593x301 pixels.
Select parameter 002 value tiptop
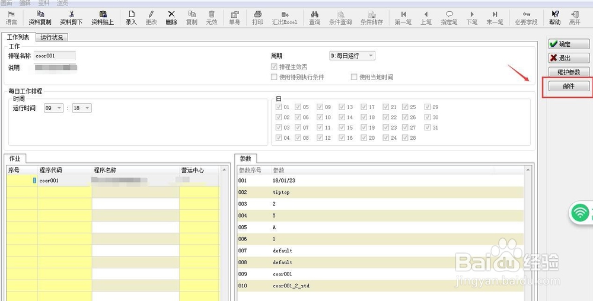pos(281,192)
